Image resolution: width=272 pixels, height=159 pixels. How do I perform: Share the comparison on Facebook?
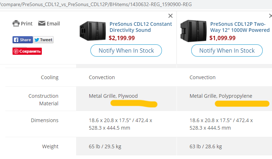(23, 40)
